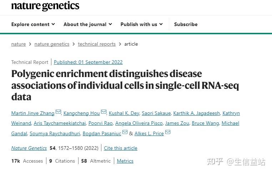Go to the nature breadcrumb link
272x173 pixels.
pos(19,44)
